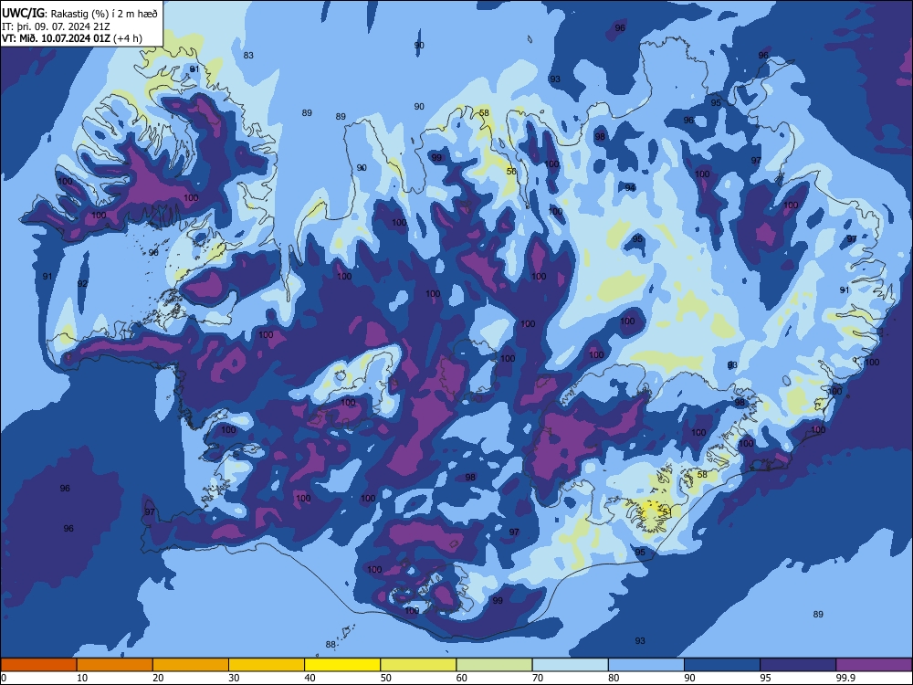Click the '56' humidity value on the map

[511, 172]
